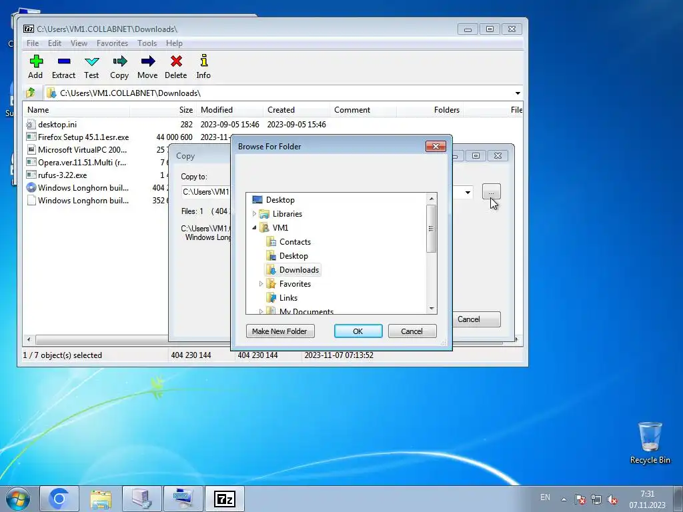This screenshot has width=683, height=512.
Task: Click OK in Browse For Folder
Action: click(358, 331)
